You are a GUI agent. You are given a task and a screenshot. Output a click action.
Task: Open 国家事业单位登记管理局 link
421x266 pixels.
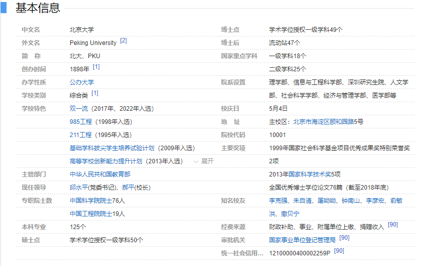click(x=302, y=240)
